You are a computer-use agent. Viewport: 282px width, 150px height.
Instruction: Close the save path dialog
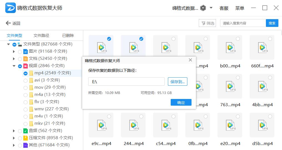(x=190, y=60)
